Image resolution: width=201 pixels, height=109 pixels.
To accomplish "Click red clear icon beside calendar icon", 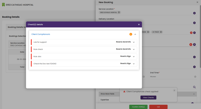I will point(191,44).
